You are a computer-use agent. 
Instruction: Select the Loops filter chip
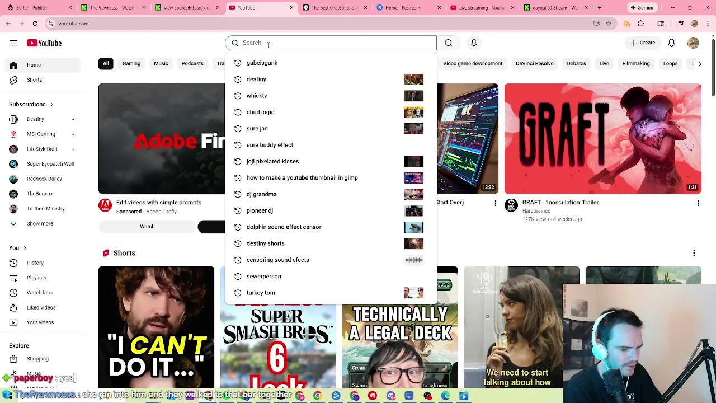(670, 63)
